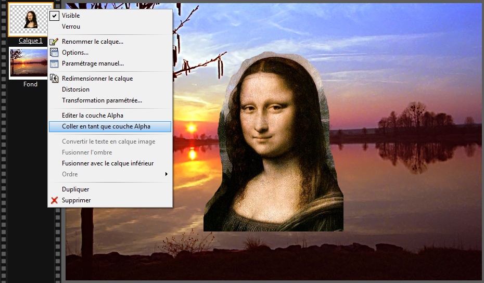Screen dimensions: 484x283
Task: Open Paramétrage manuel...
Action: pyautogui.click(x=93, y=63)
